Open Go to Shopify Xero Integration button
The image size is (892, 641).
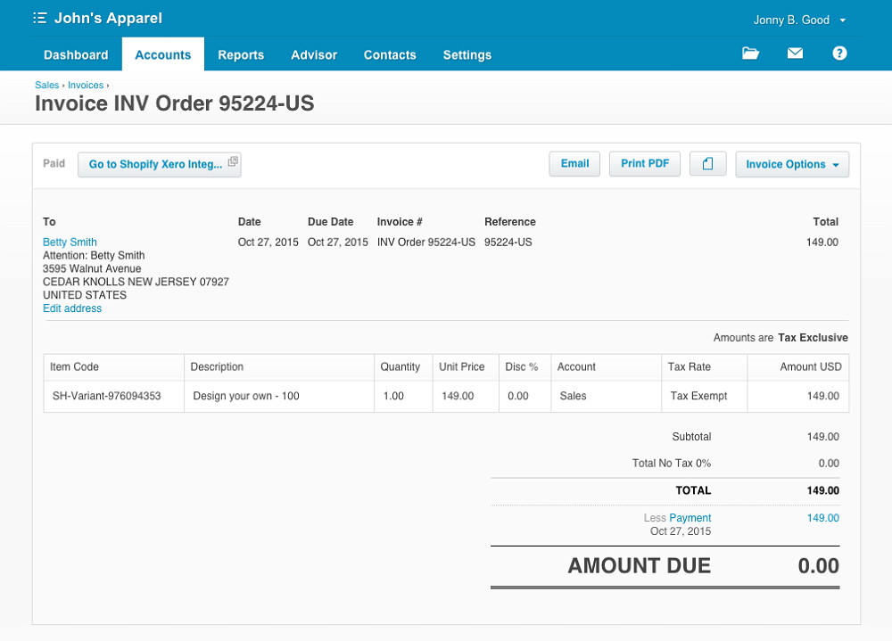click(x=160, y=164)
